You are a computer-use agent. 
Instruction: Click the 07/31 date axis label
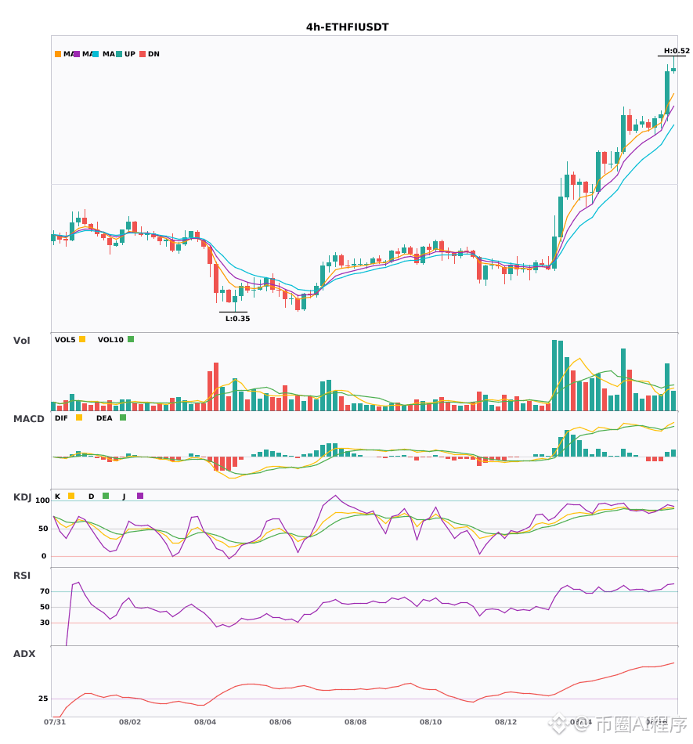[55, 722]
